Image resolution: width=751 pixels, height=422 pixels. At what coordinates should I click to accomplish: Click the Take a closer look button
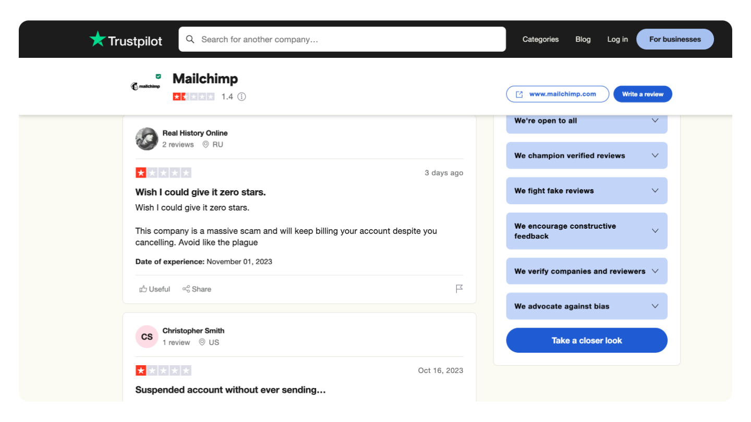tap(587, 340)
